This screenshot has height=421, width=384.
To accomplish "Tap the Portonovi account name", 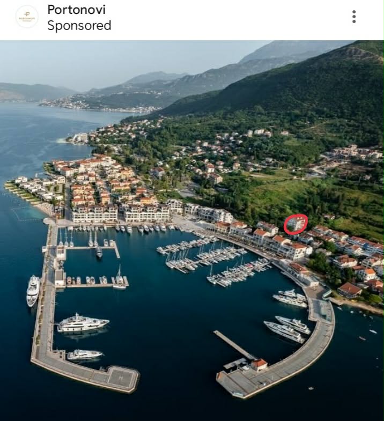I will click(x=77, y=10).
